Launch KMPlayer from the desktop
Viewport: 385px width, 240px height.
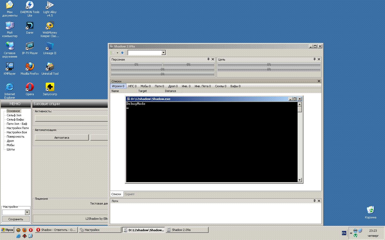click(10, 69)
